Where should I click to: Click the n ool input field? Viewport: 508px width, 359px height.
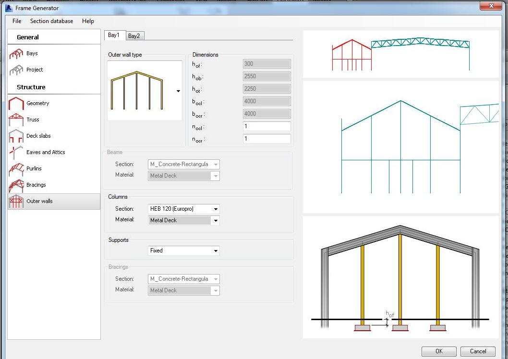click(266, 127)
